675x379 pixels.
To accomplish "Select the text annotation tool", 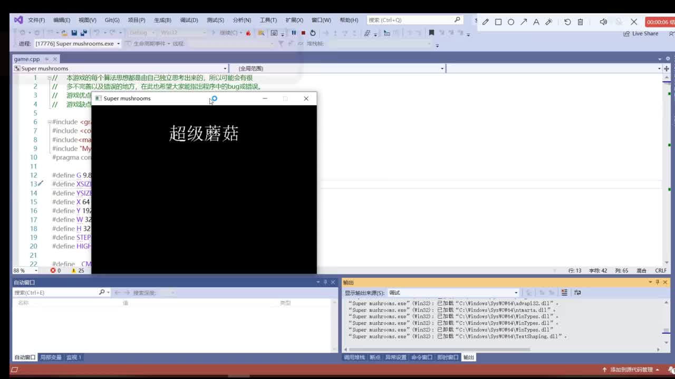I will pyautogui.click(x=536, y=22).
